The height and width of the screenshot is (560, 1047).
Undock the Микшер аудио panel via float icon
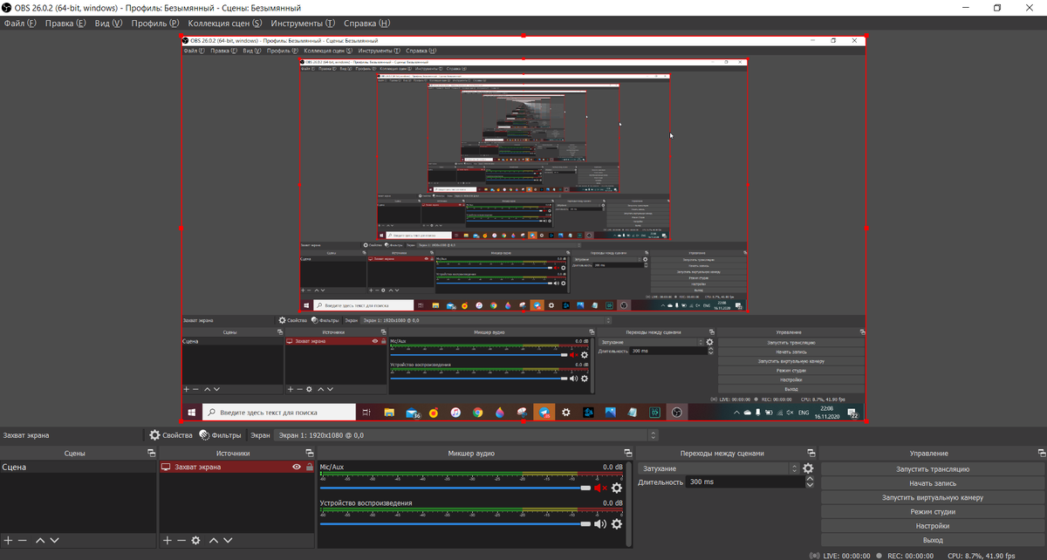[x=628, y=454]
